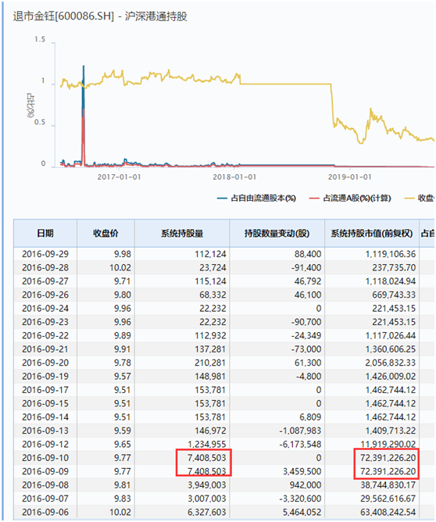
Task: Select the 2016-09-15 date cell
Action: tap(45, 403)
